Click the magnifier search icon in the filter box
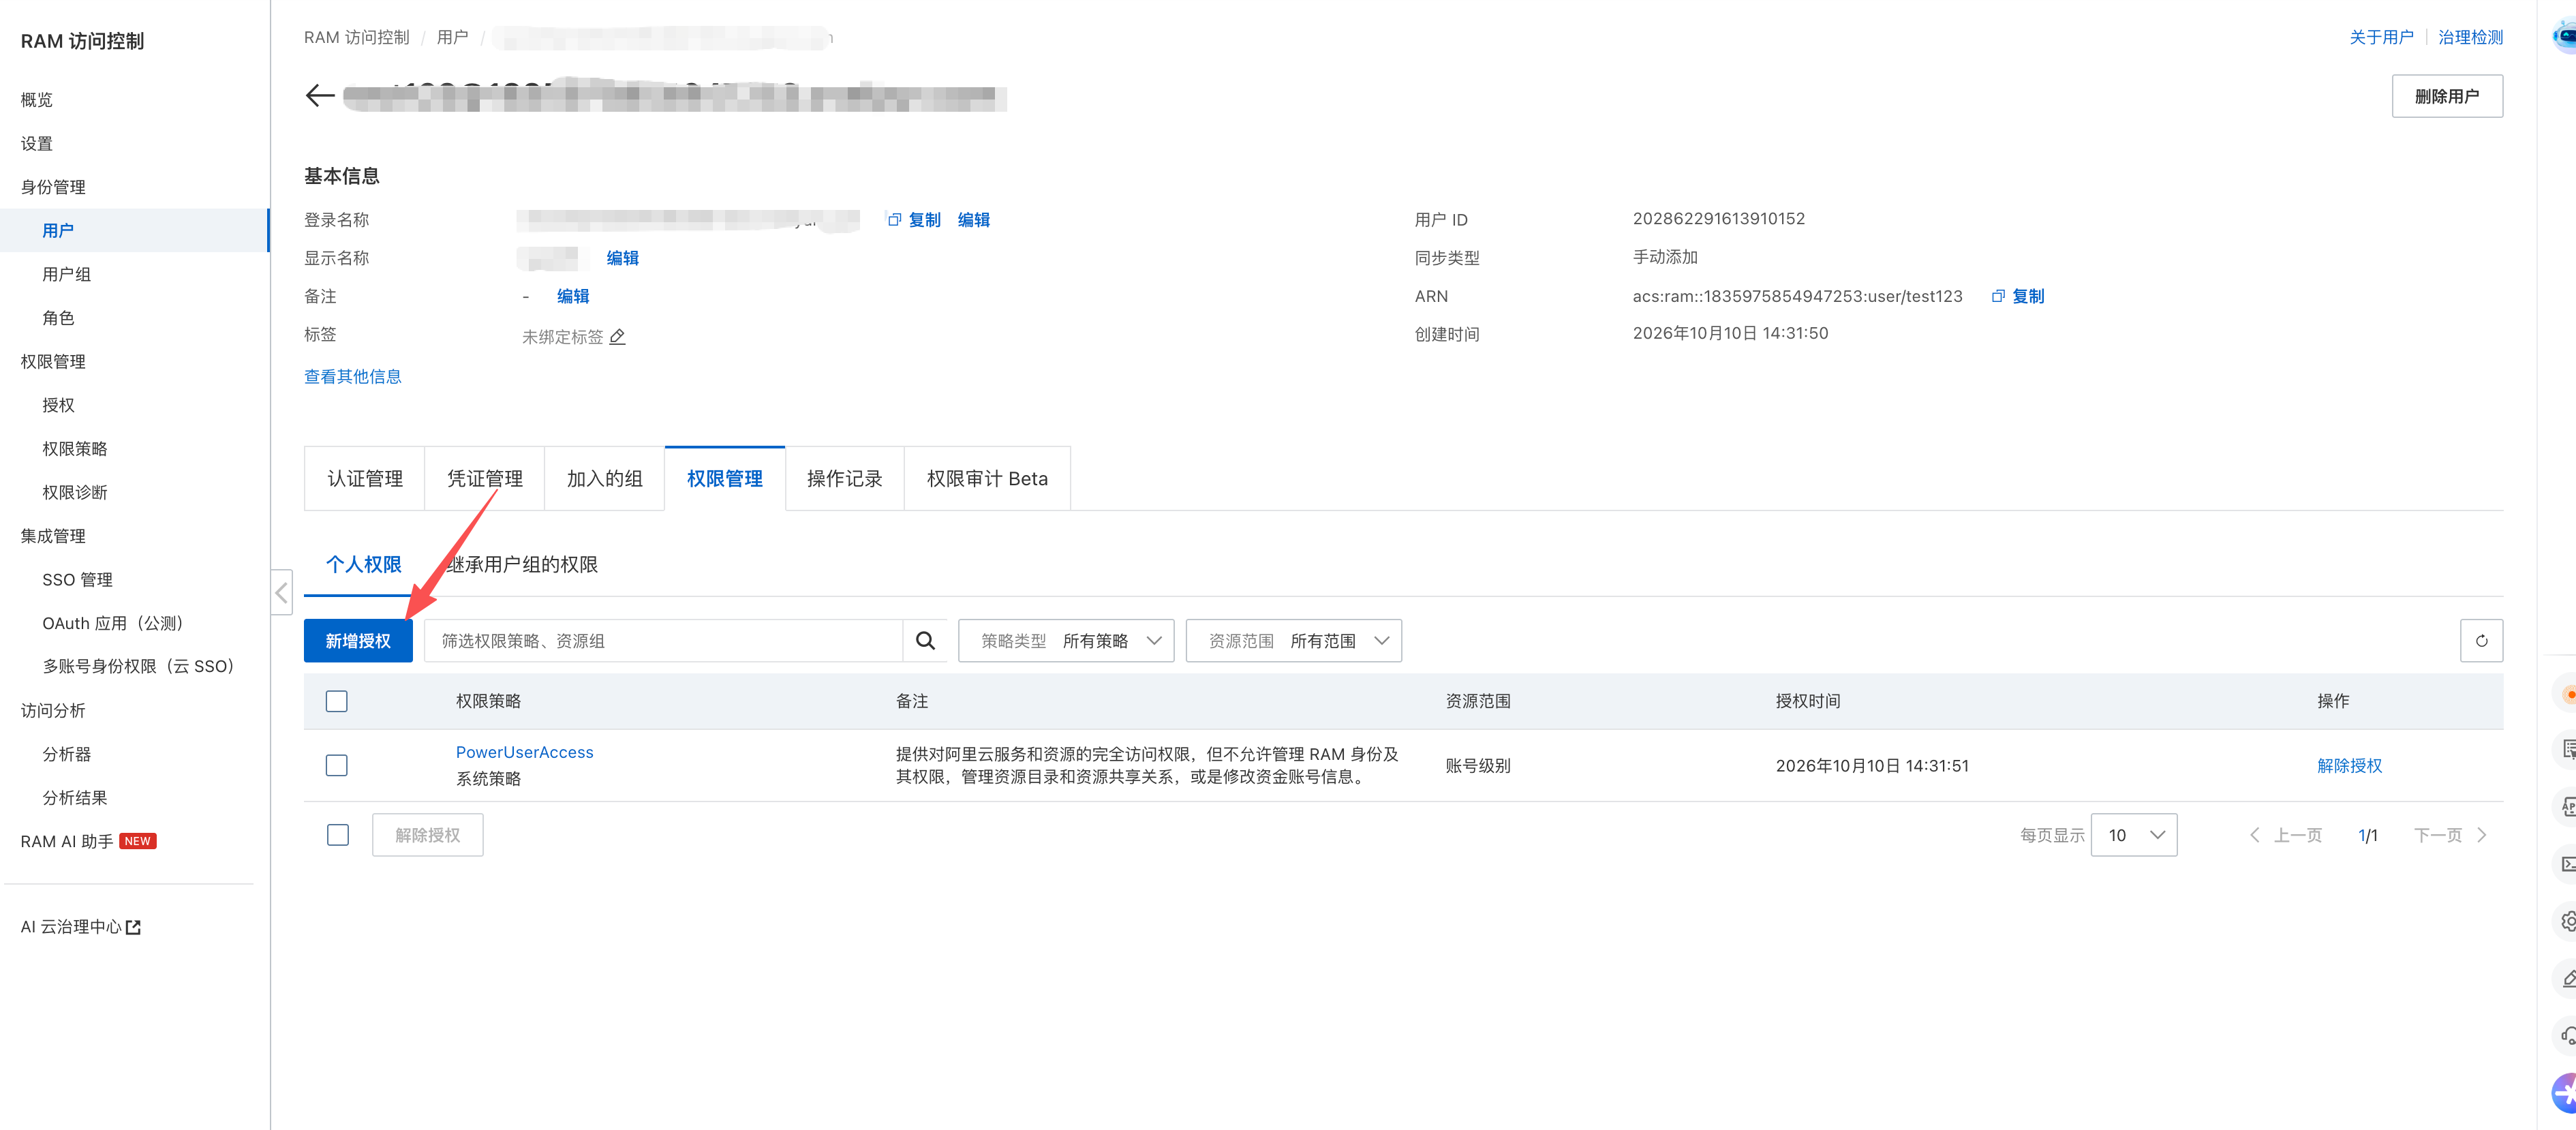Viewport: 2576px width, 1130px height. [x=925, y=641]
